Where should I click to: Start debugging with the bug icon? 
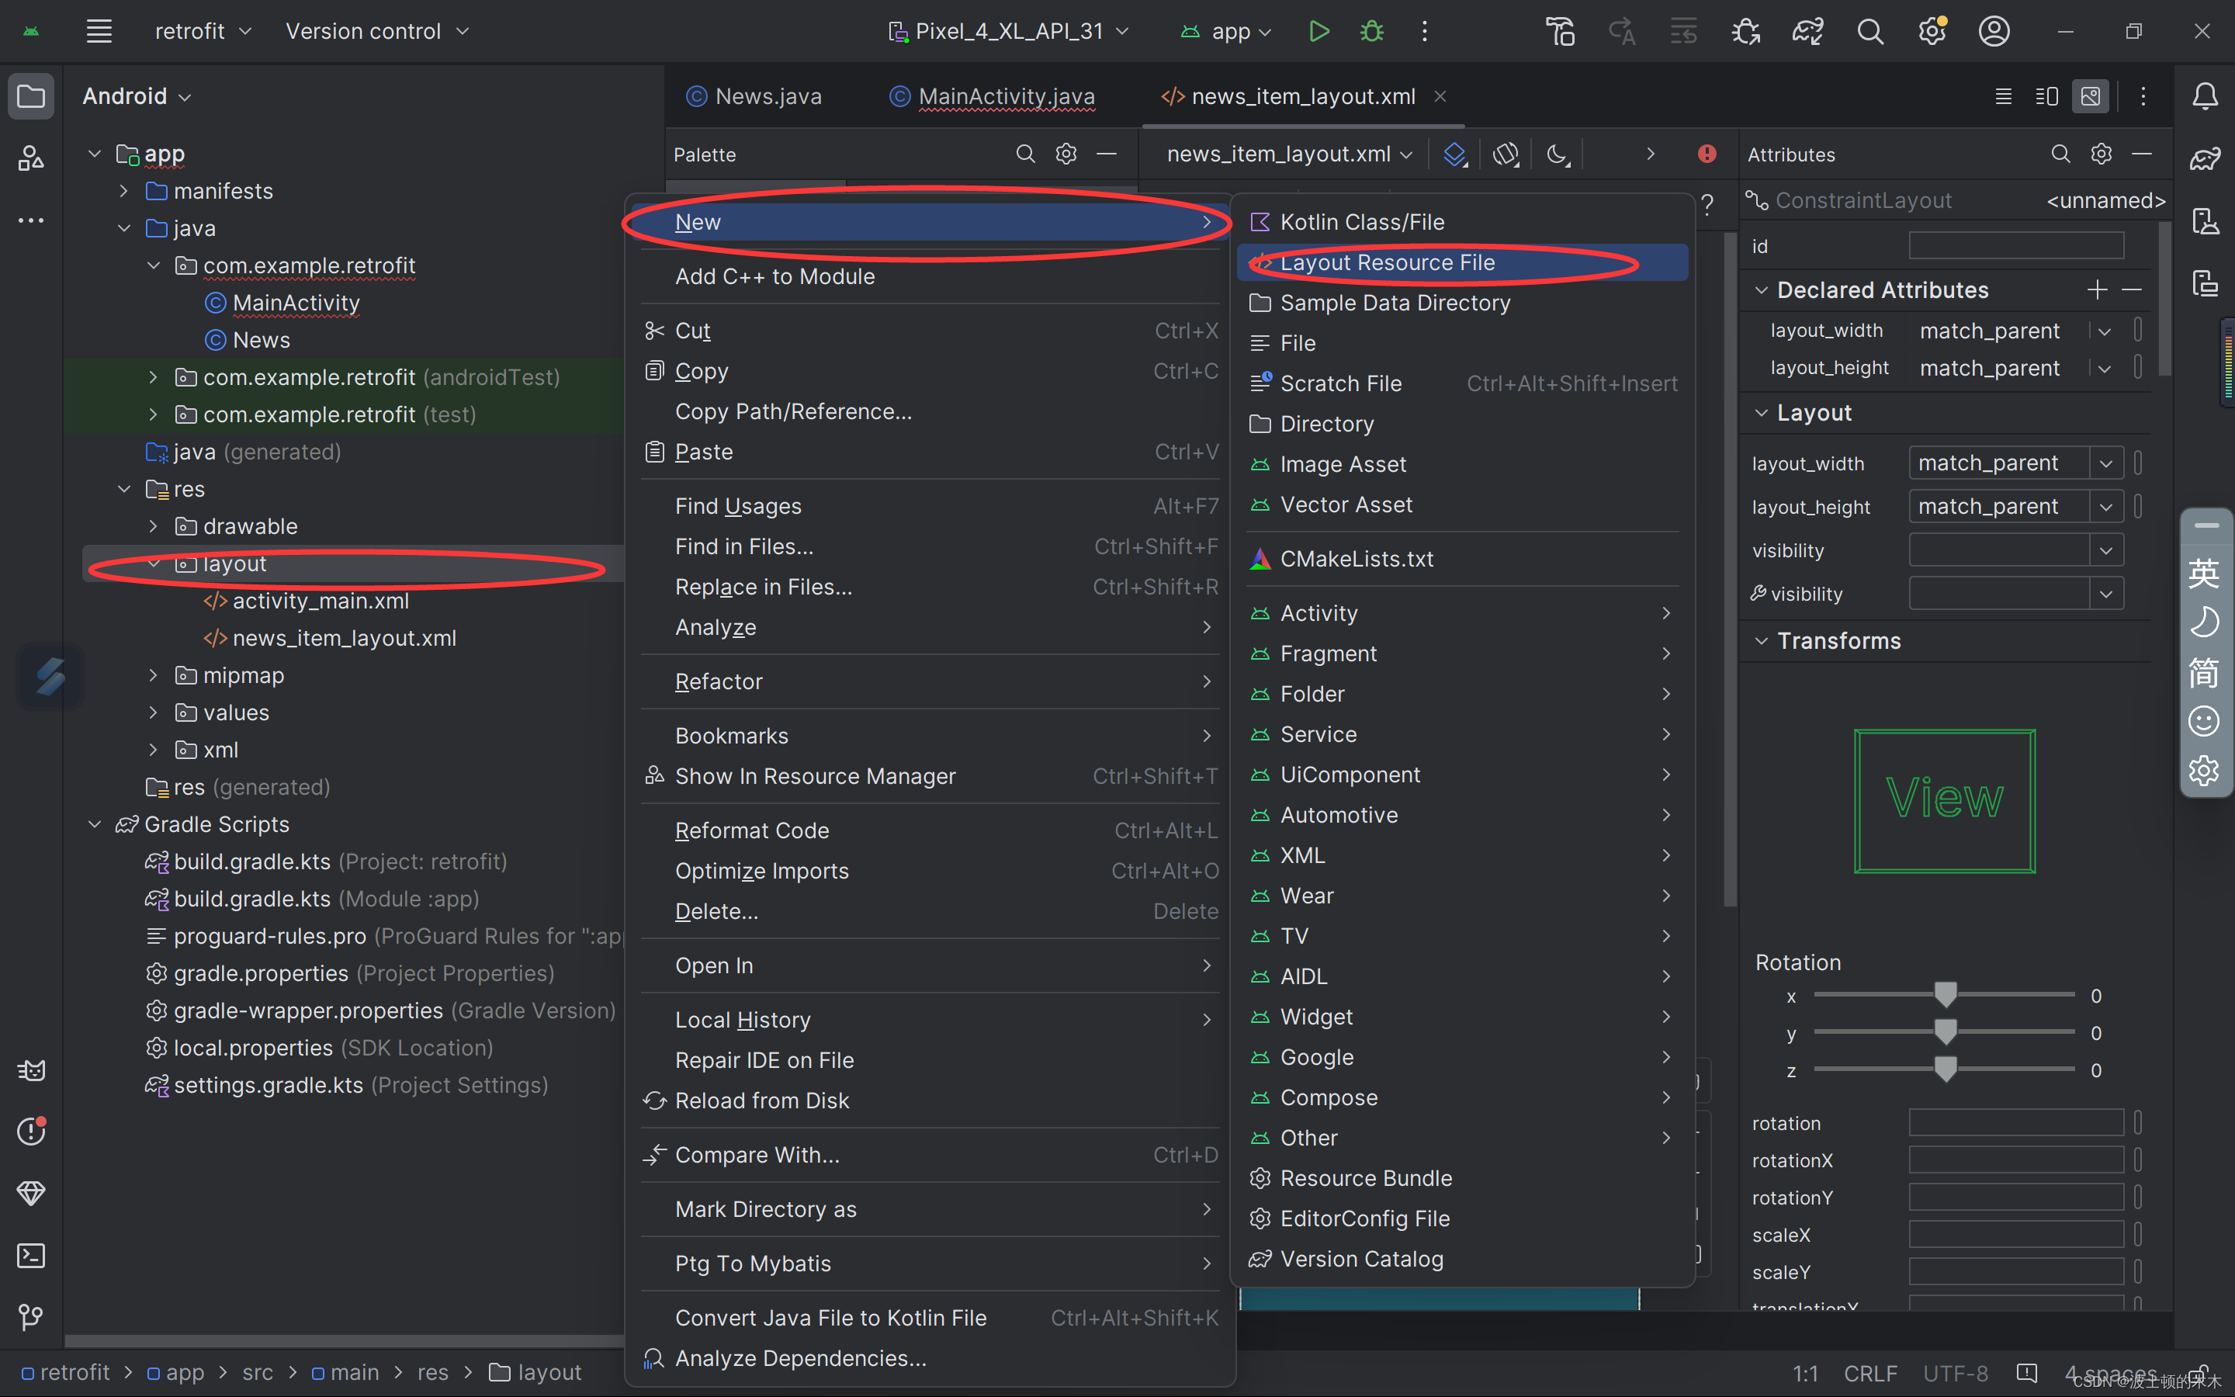pyautogui.click(x=1371, y=31)
